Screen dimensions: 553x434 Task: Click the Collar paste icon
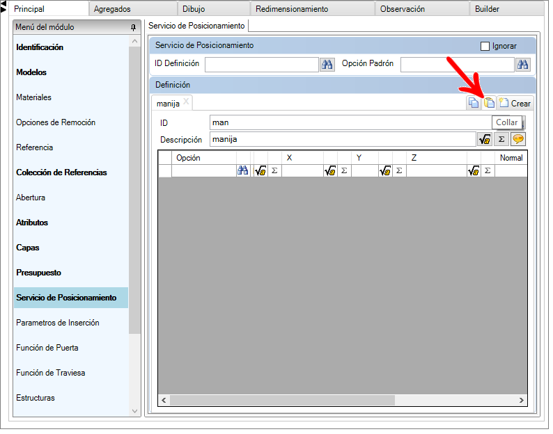489,103
